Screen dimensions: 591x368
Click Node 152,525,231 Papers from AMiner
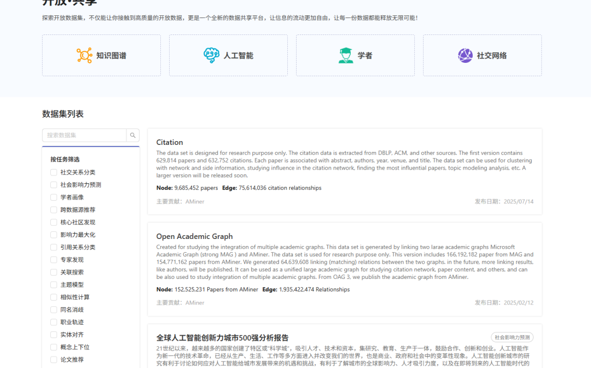click(x=207, y=289)
